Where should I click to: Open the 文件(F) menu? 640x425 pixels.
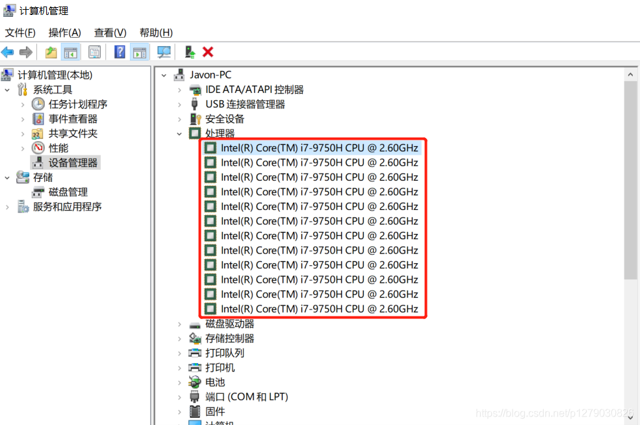pos(20,32)
